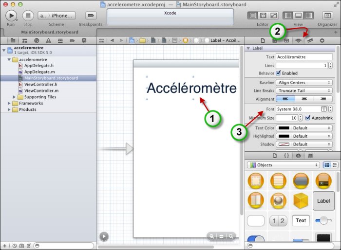Switch library to list view
The height and width of the screenshot is (250, 341).
click(335, 165)
